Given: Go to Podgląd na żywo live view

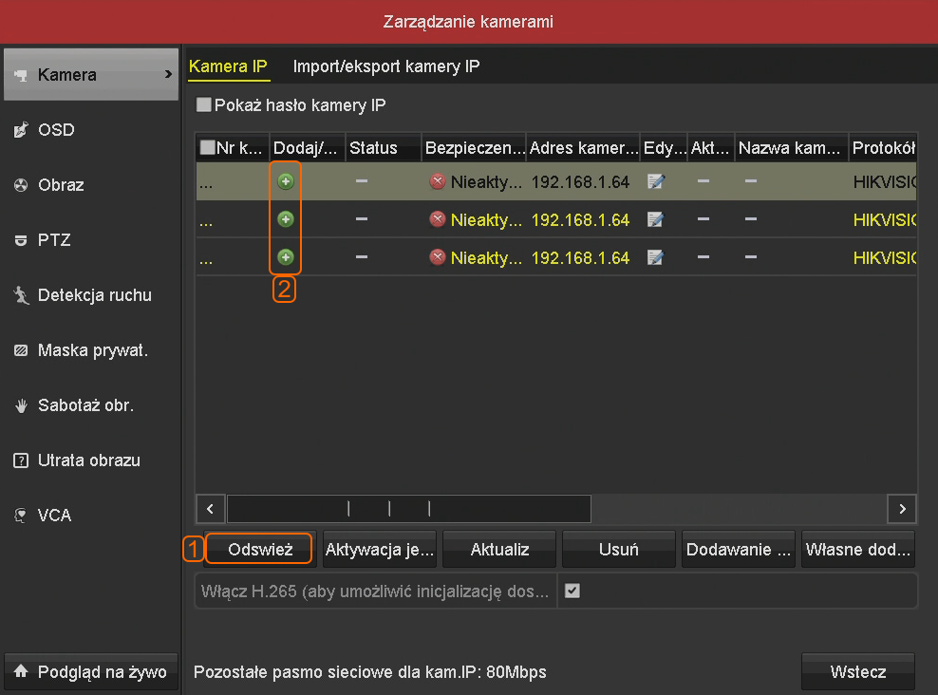Looking at the screenshot, I should (x=90, y=671).
